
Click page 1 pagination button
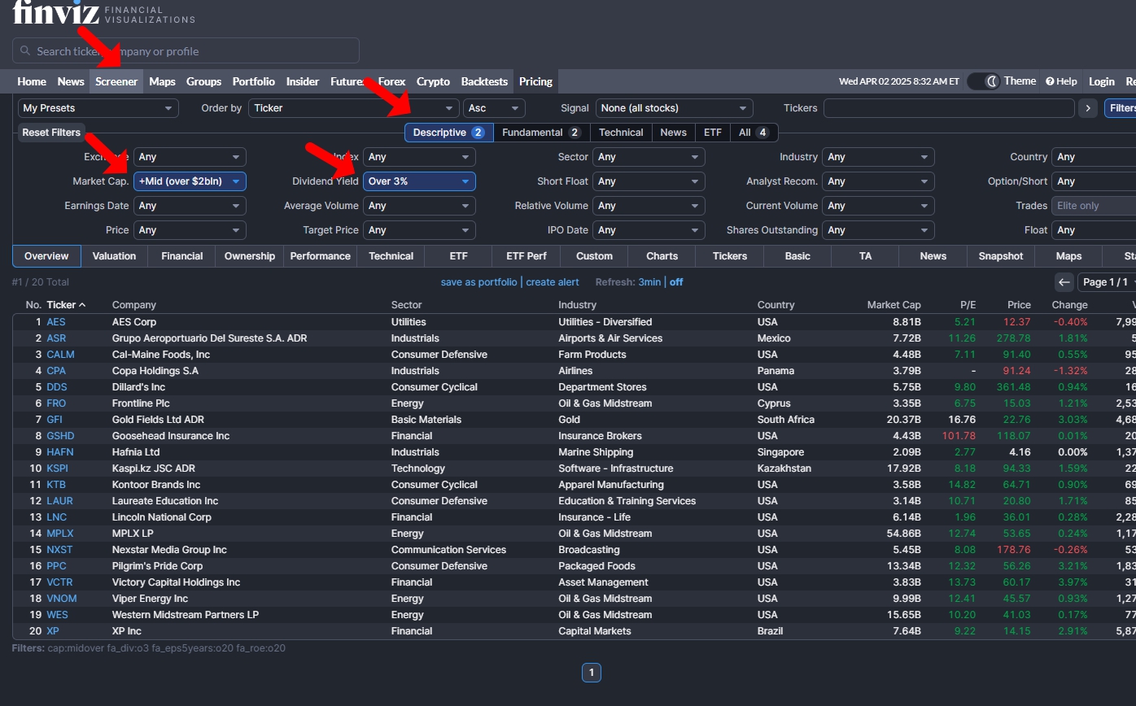(x=592, y=673)
